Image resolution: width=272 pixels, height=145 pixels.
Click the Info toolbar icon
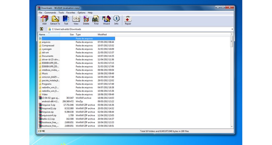116,19
